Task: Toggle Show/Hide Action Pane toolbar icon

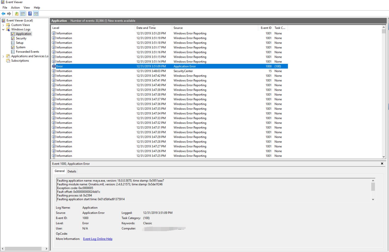Action: tap(36, 14)
